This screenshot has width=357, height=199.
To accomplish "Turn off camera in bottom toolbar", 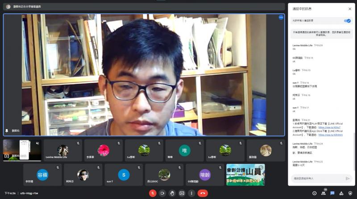I will [162, 193].
